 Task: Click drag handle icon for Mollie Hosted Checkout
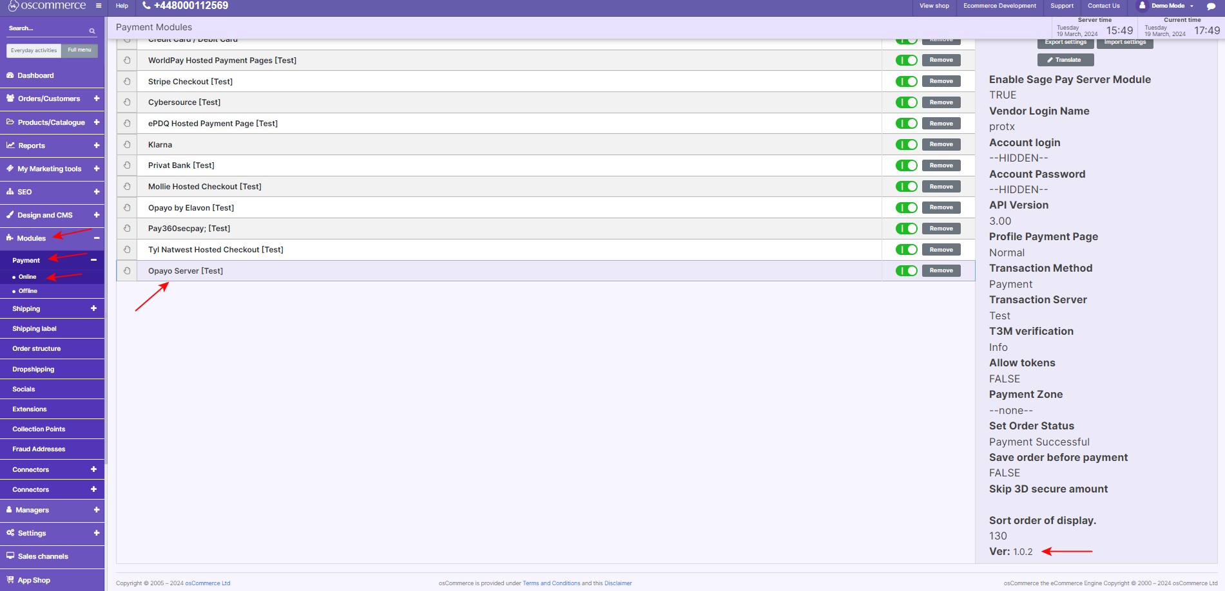pos(127,187)
